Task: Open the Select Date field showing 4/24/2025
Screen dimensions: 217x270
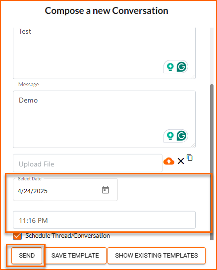Action: click(65, 190)
